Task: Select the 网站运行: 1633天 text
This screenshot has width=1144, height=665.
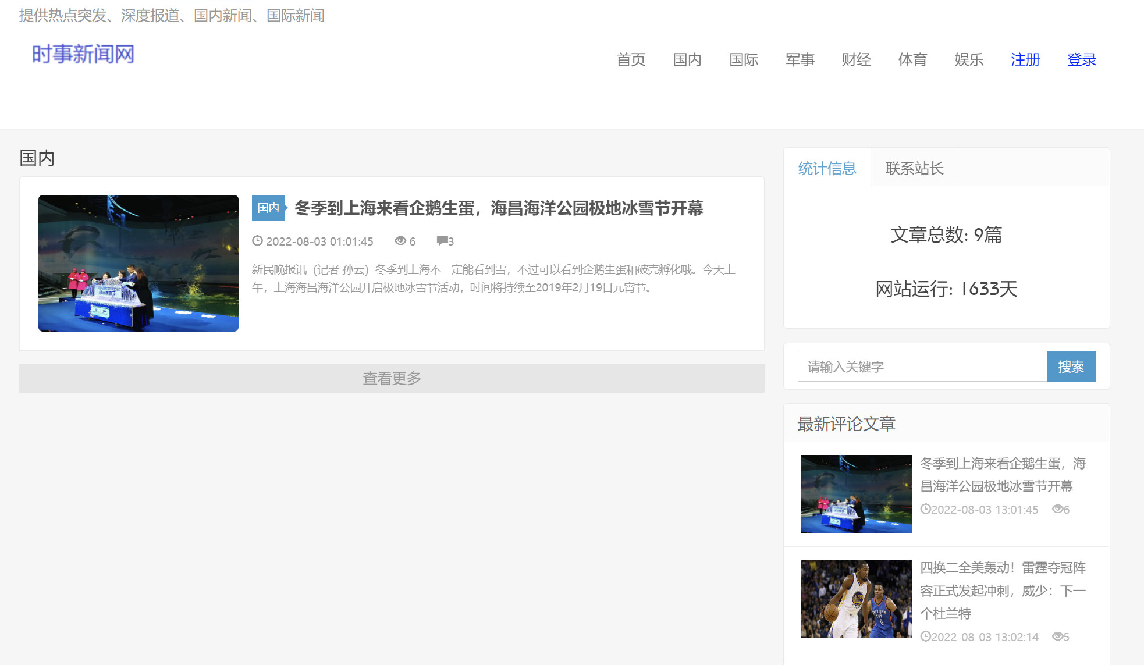Action: pyautogui.click(x=946, y=289)
